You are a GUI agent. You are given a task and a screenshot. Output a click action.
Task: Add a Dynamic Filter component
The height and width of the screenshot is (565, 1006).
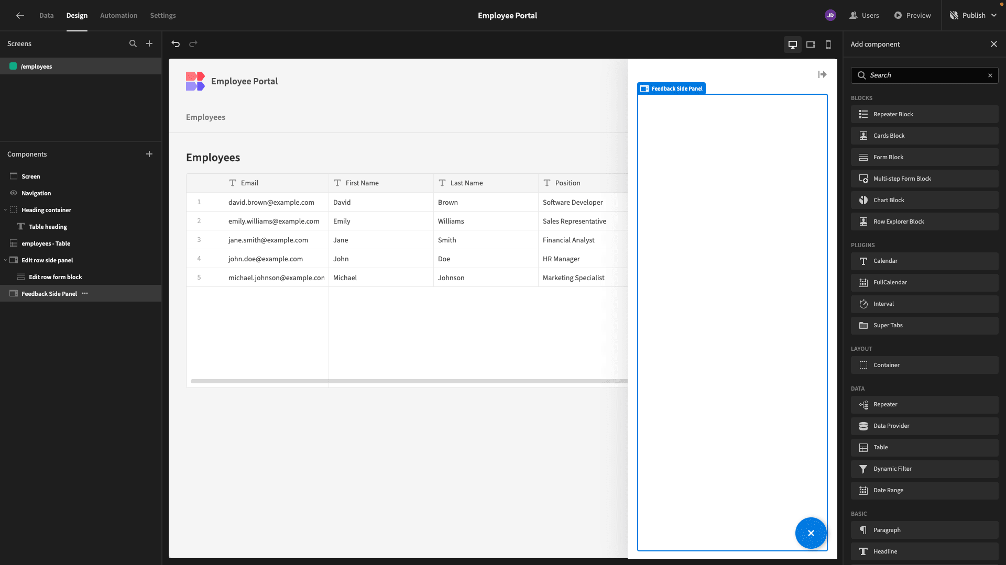[924, 469]
